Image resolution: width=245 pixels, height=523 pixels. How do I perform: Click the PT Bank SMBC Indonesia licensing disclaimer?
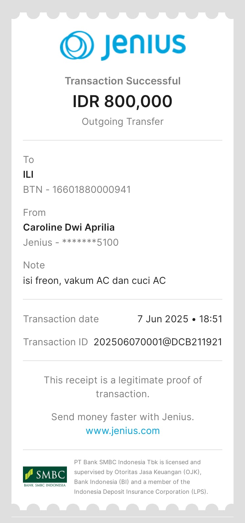(x=141, y=477)
